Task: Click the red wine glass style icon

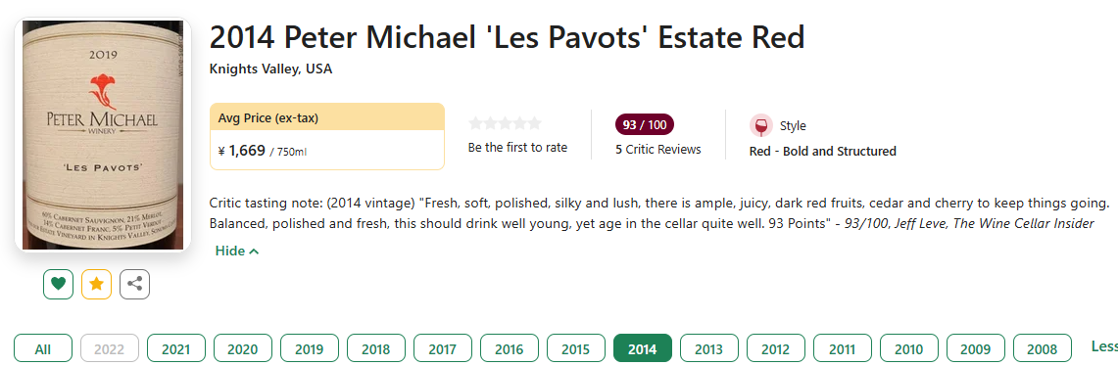Action: tap(760, 126)
